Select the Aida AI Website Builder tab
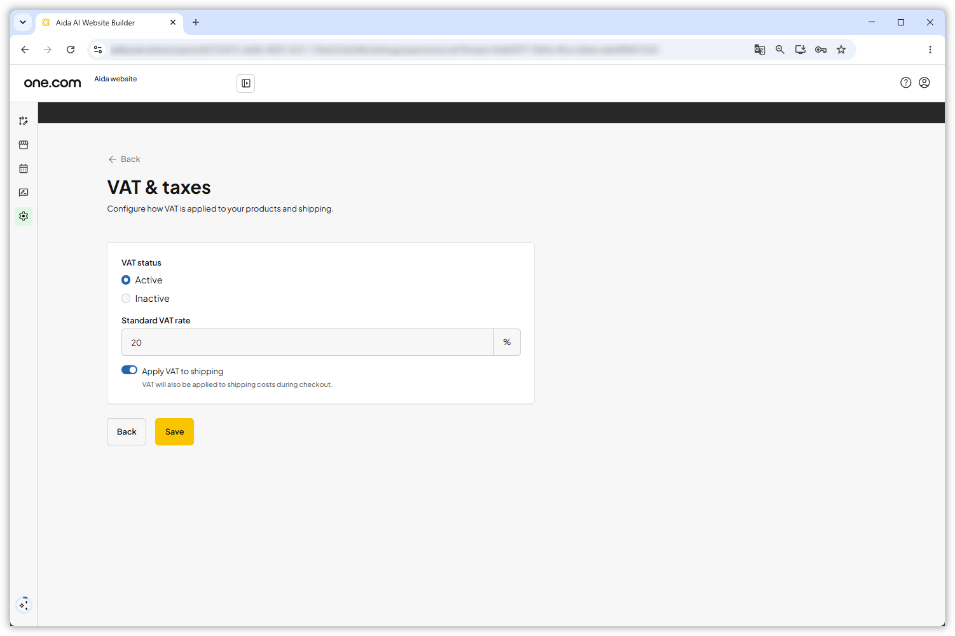 109,22
